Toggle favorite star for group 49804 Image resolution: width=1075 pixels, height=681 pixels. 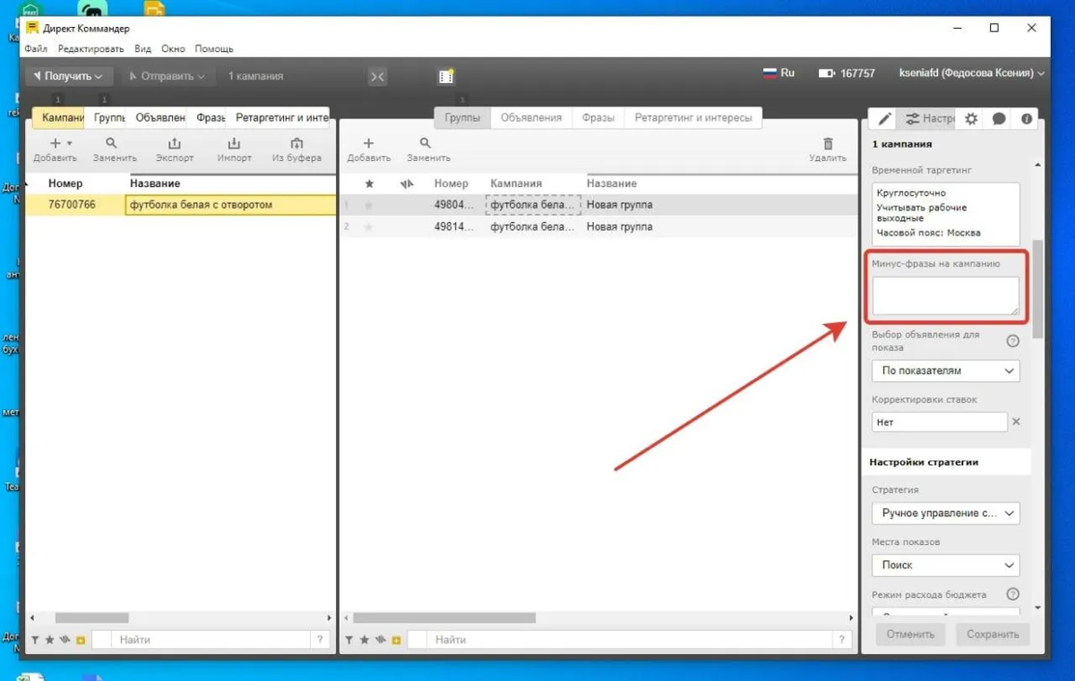click(x=367, y=205)
